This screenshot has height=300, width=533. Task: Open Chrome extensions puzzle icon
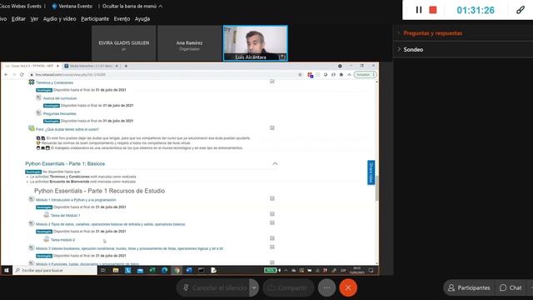coord(341,74)
